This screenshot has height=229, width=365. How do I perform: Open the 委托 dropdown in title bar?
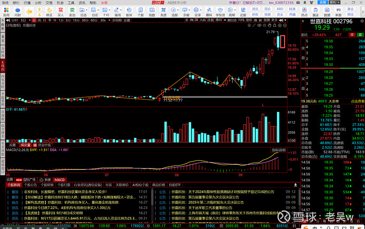click(334, 2)
